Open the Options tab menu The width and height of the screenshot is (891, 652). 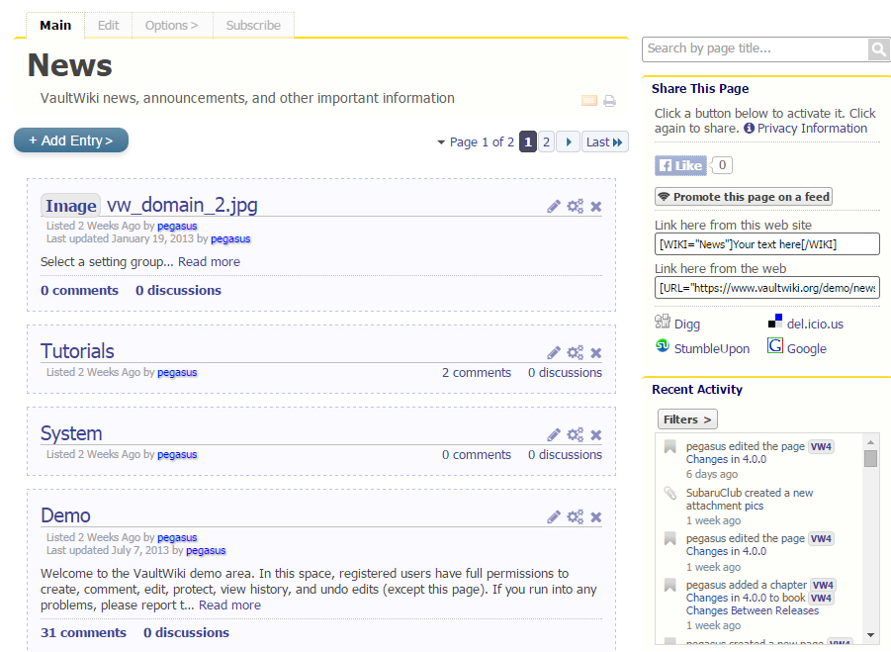coord(172,26)
